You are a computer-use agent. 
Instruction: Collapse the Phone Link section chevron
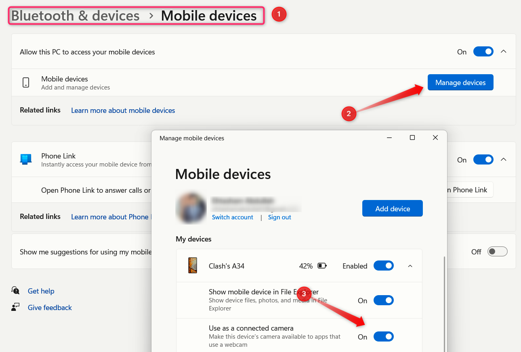pos(504,160)
